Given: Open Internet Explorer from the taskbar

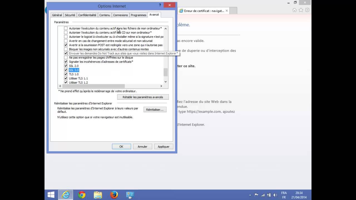Looking at the screenshot, I should (x=66, y=195).
